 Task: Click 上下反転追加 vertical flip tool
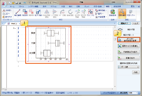coord(55,13)
